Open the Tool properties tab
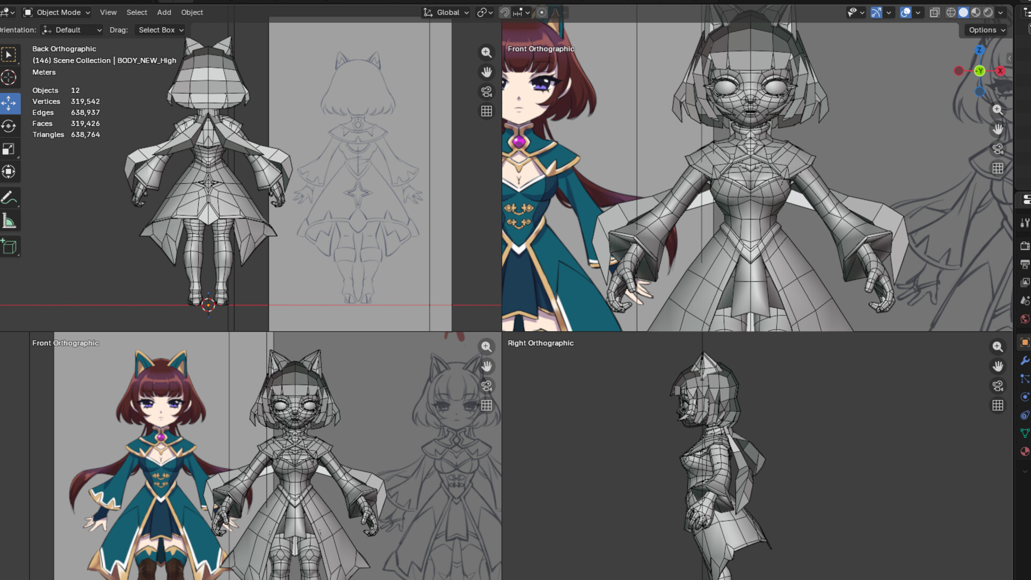Viewport: 1031px width, 580px height. coord(1025,223)
